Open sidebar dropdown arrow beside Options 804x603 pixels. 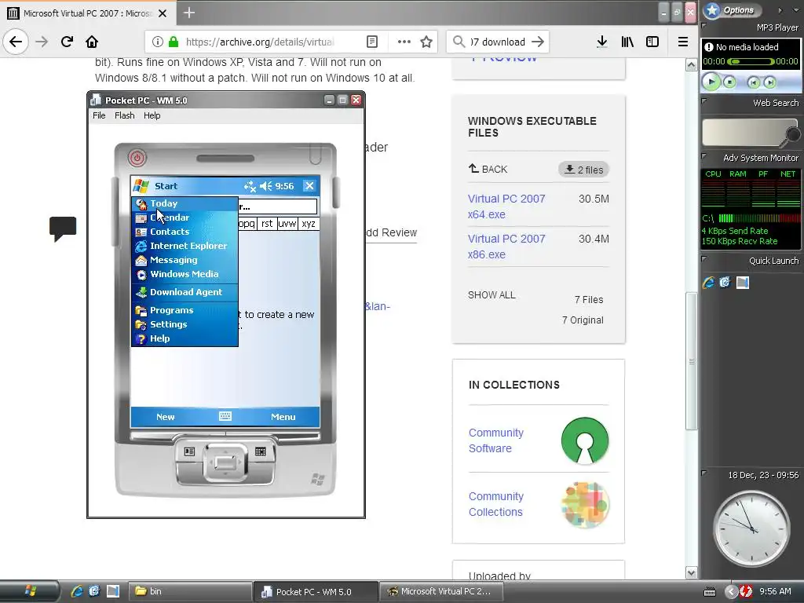click(795, 10)
